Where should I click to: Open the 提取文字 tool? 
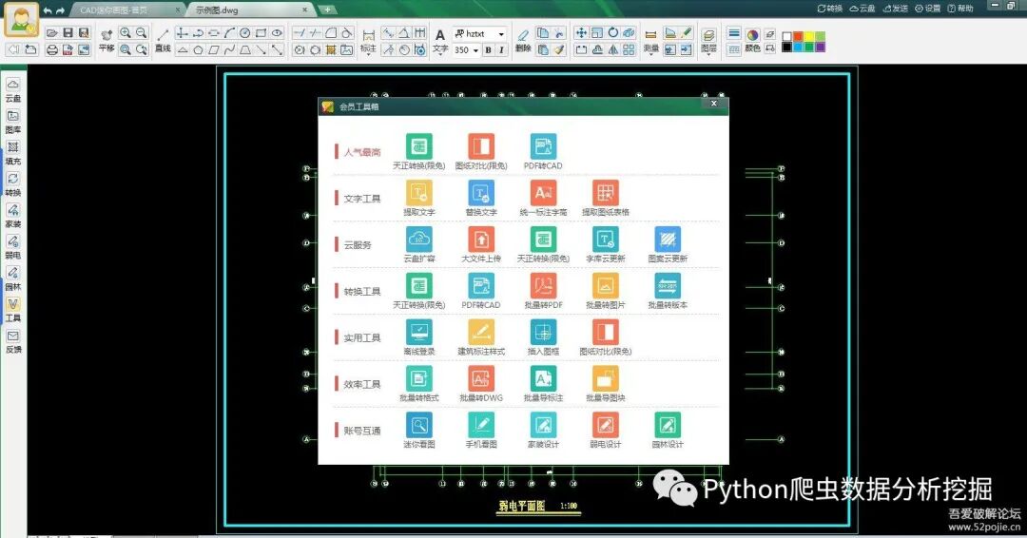point(418,198)
